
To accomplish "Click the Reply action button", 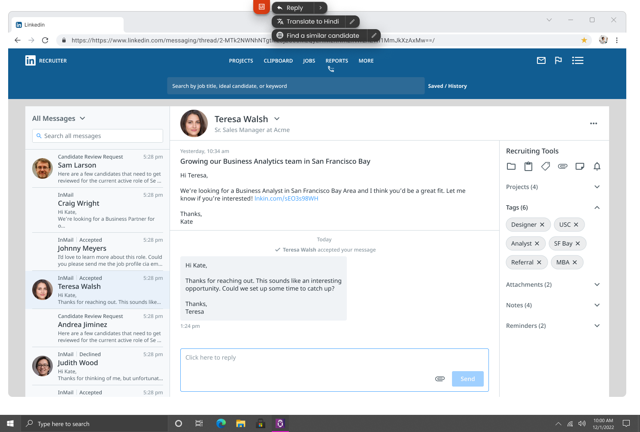I will [x=293, y=8].
